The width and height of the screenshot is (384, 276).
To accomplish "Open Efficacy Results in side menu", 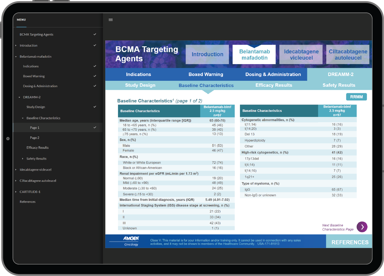I will 38,148.
